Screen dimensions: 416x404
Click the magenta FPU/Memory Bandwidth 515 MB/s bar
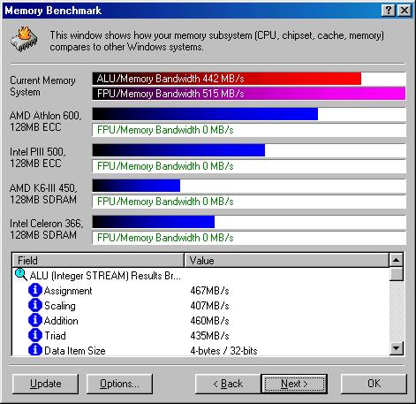(249, 94)
